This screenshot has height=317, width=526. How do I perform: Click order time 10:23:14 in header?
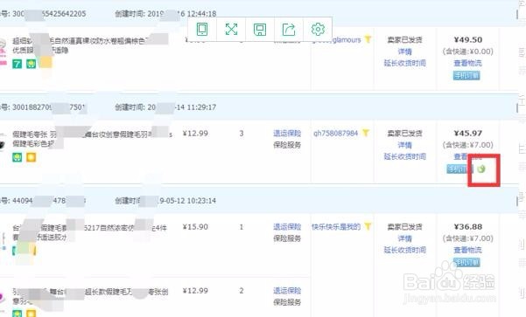[201, 201]
